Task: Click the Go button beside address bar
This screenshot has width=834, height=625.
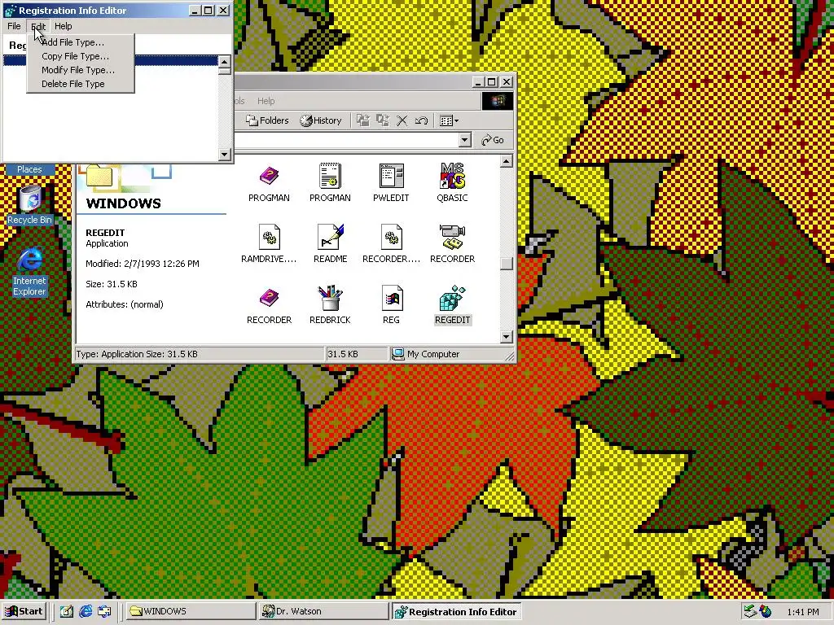Action: (x=493, y=140)
